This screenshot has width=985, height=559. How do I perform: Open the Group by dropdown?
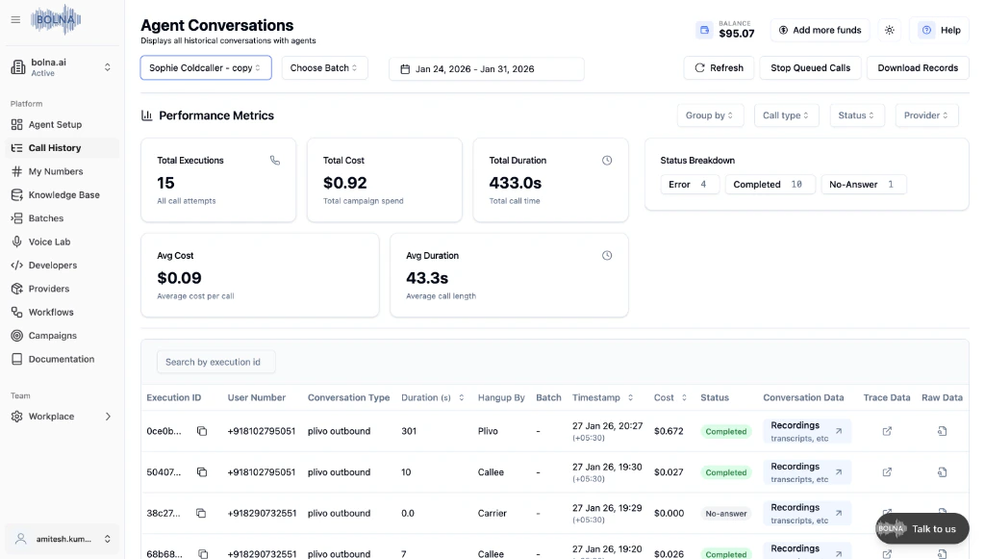coord(710,114)
